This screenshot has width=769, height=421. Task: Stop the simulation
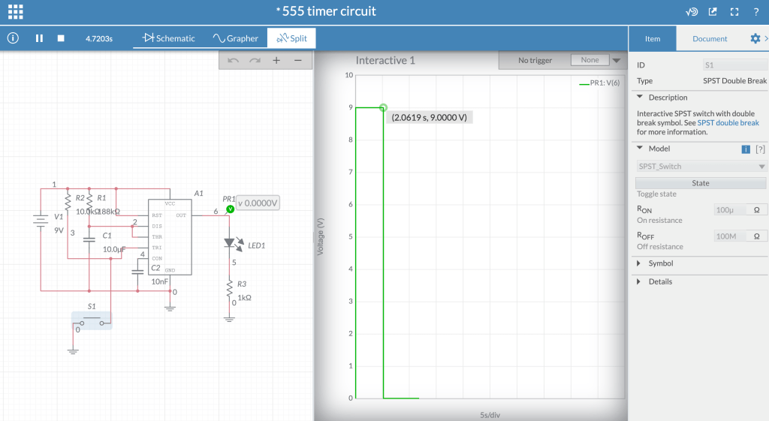[61, 38]
